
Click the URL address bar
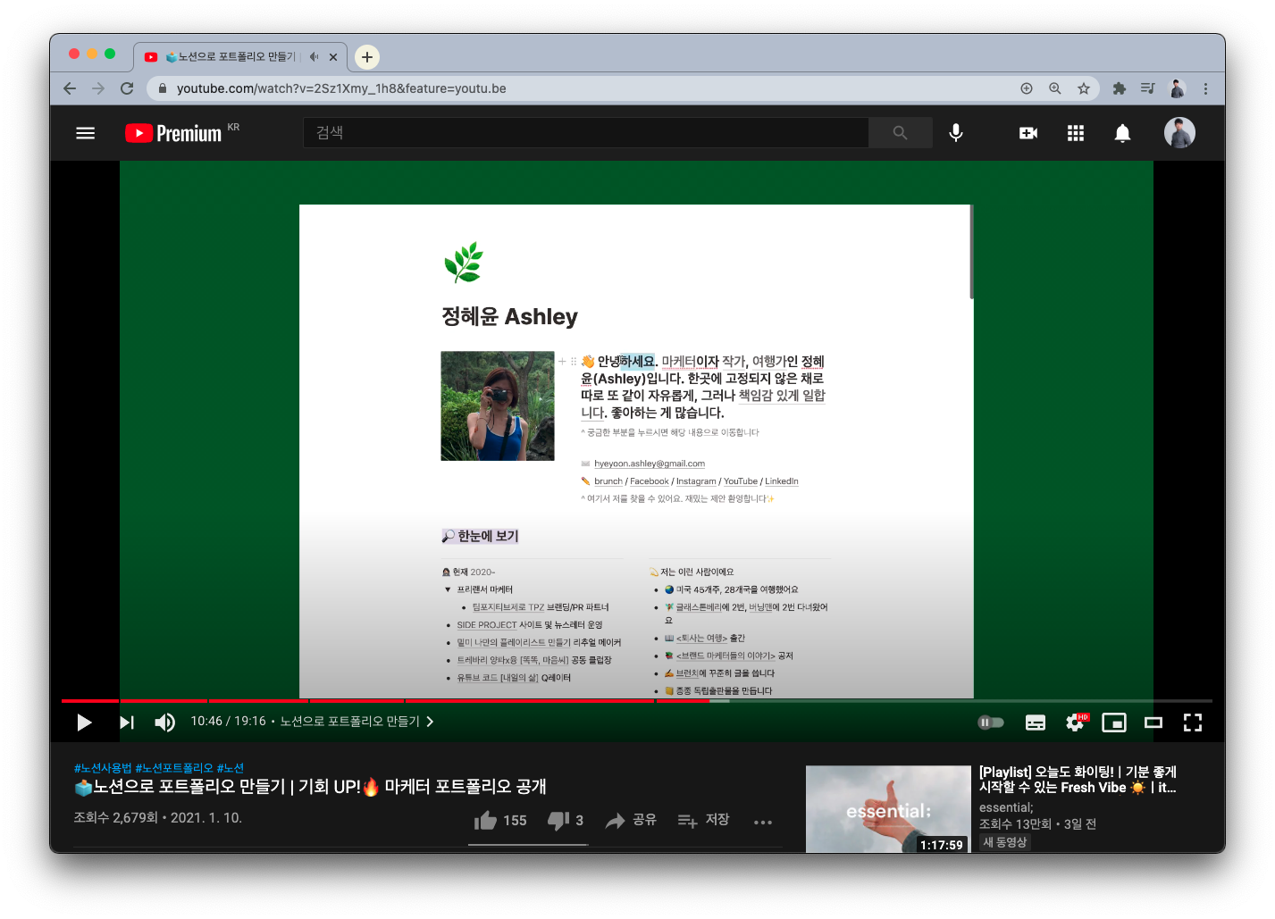point(590,88)
